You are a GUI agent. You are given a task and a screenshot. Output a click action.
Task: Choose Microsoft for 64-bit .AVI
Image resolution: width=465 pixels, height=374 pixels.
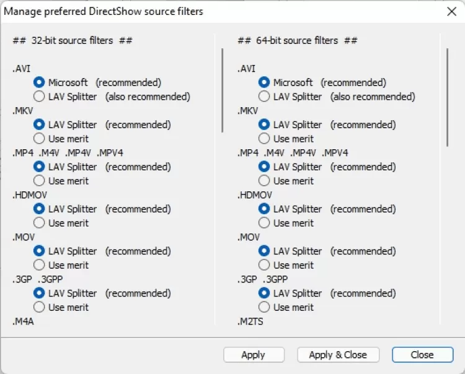(264, 82)
